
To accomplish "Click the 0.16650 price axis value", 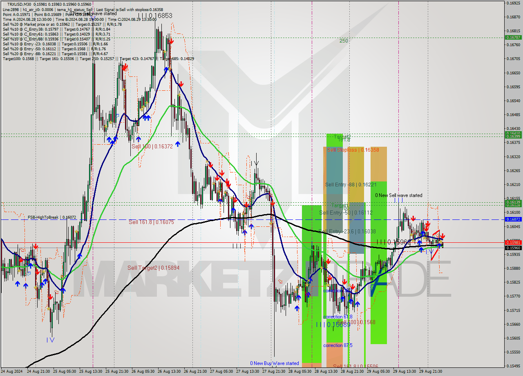I will click(x=514, y=73).
